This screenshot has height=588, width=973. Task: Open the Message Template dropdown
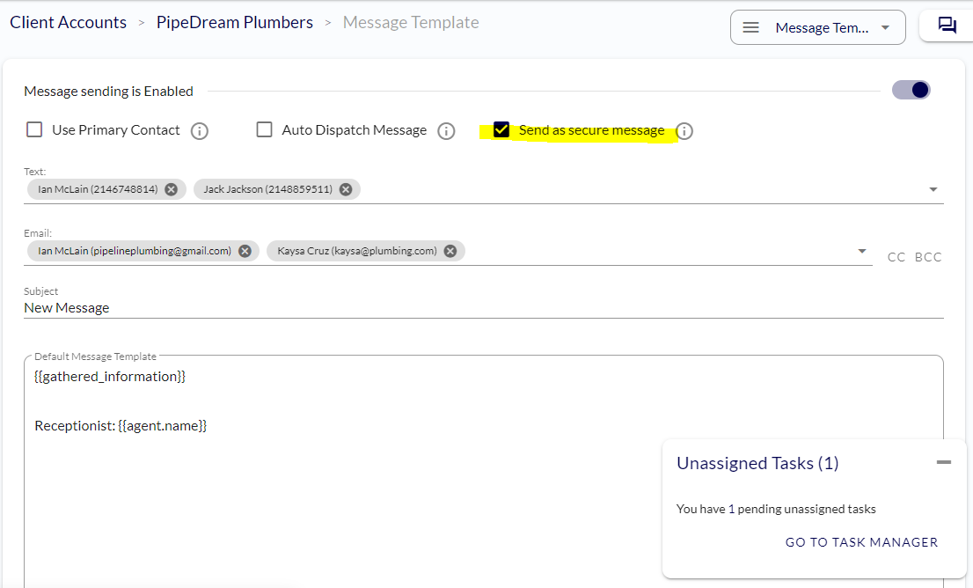[x=886, y=26]
